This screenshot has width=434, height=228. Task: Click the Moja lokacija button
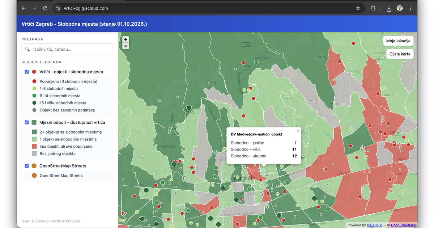coord(398,41)
